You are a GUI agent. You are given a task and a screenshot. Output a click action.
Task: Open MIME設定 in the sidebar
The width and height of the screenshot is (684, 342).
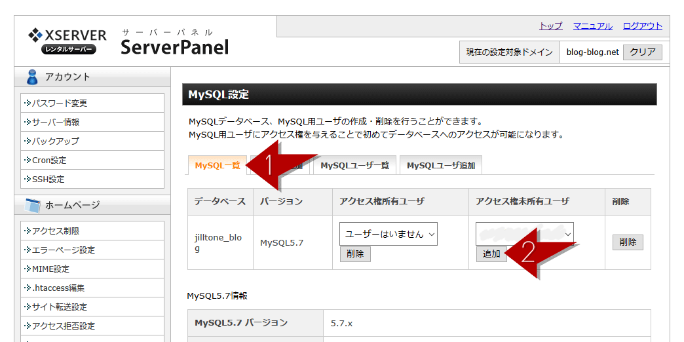pos(92,269)
